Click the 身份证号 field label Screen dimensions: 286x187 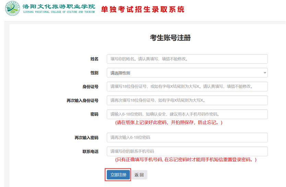(x=90, y=86)
